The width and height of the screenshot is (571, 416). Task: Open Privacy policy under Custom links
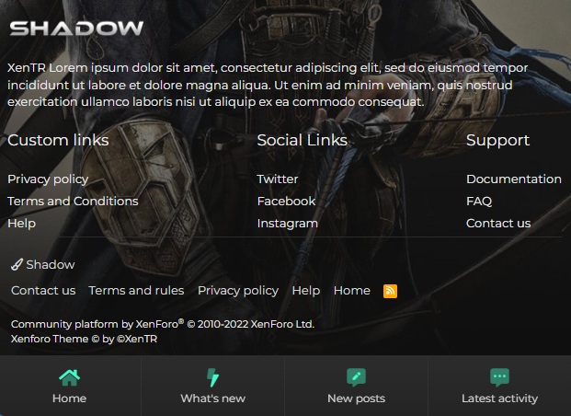click(48, 179)
